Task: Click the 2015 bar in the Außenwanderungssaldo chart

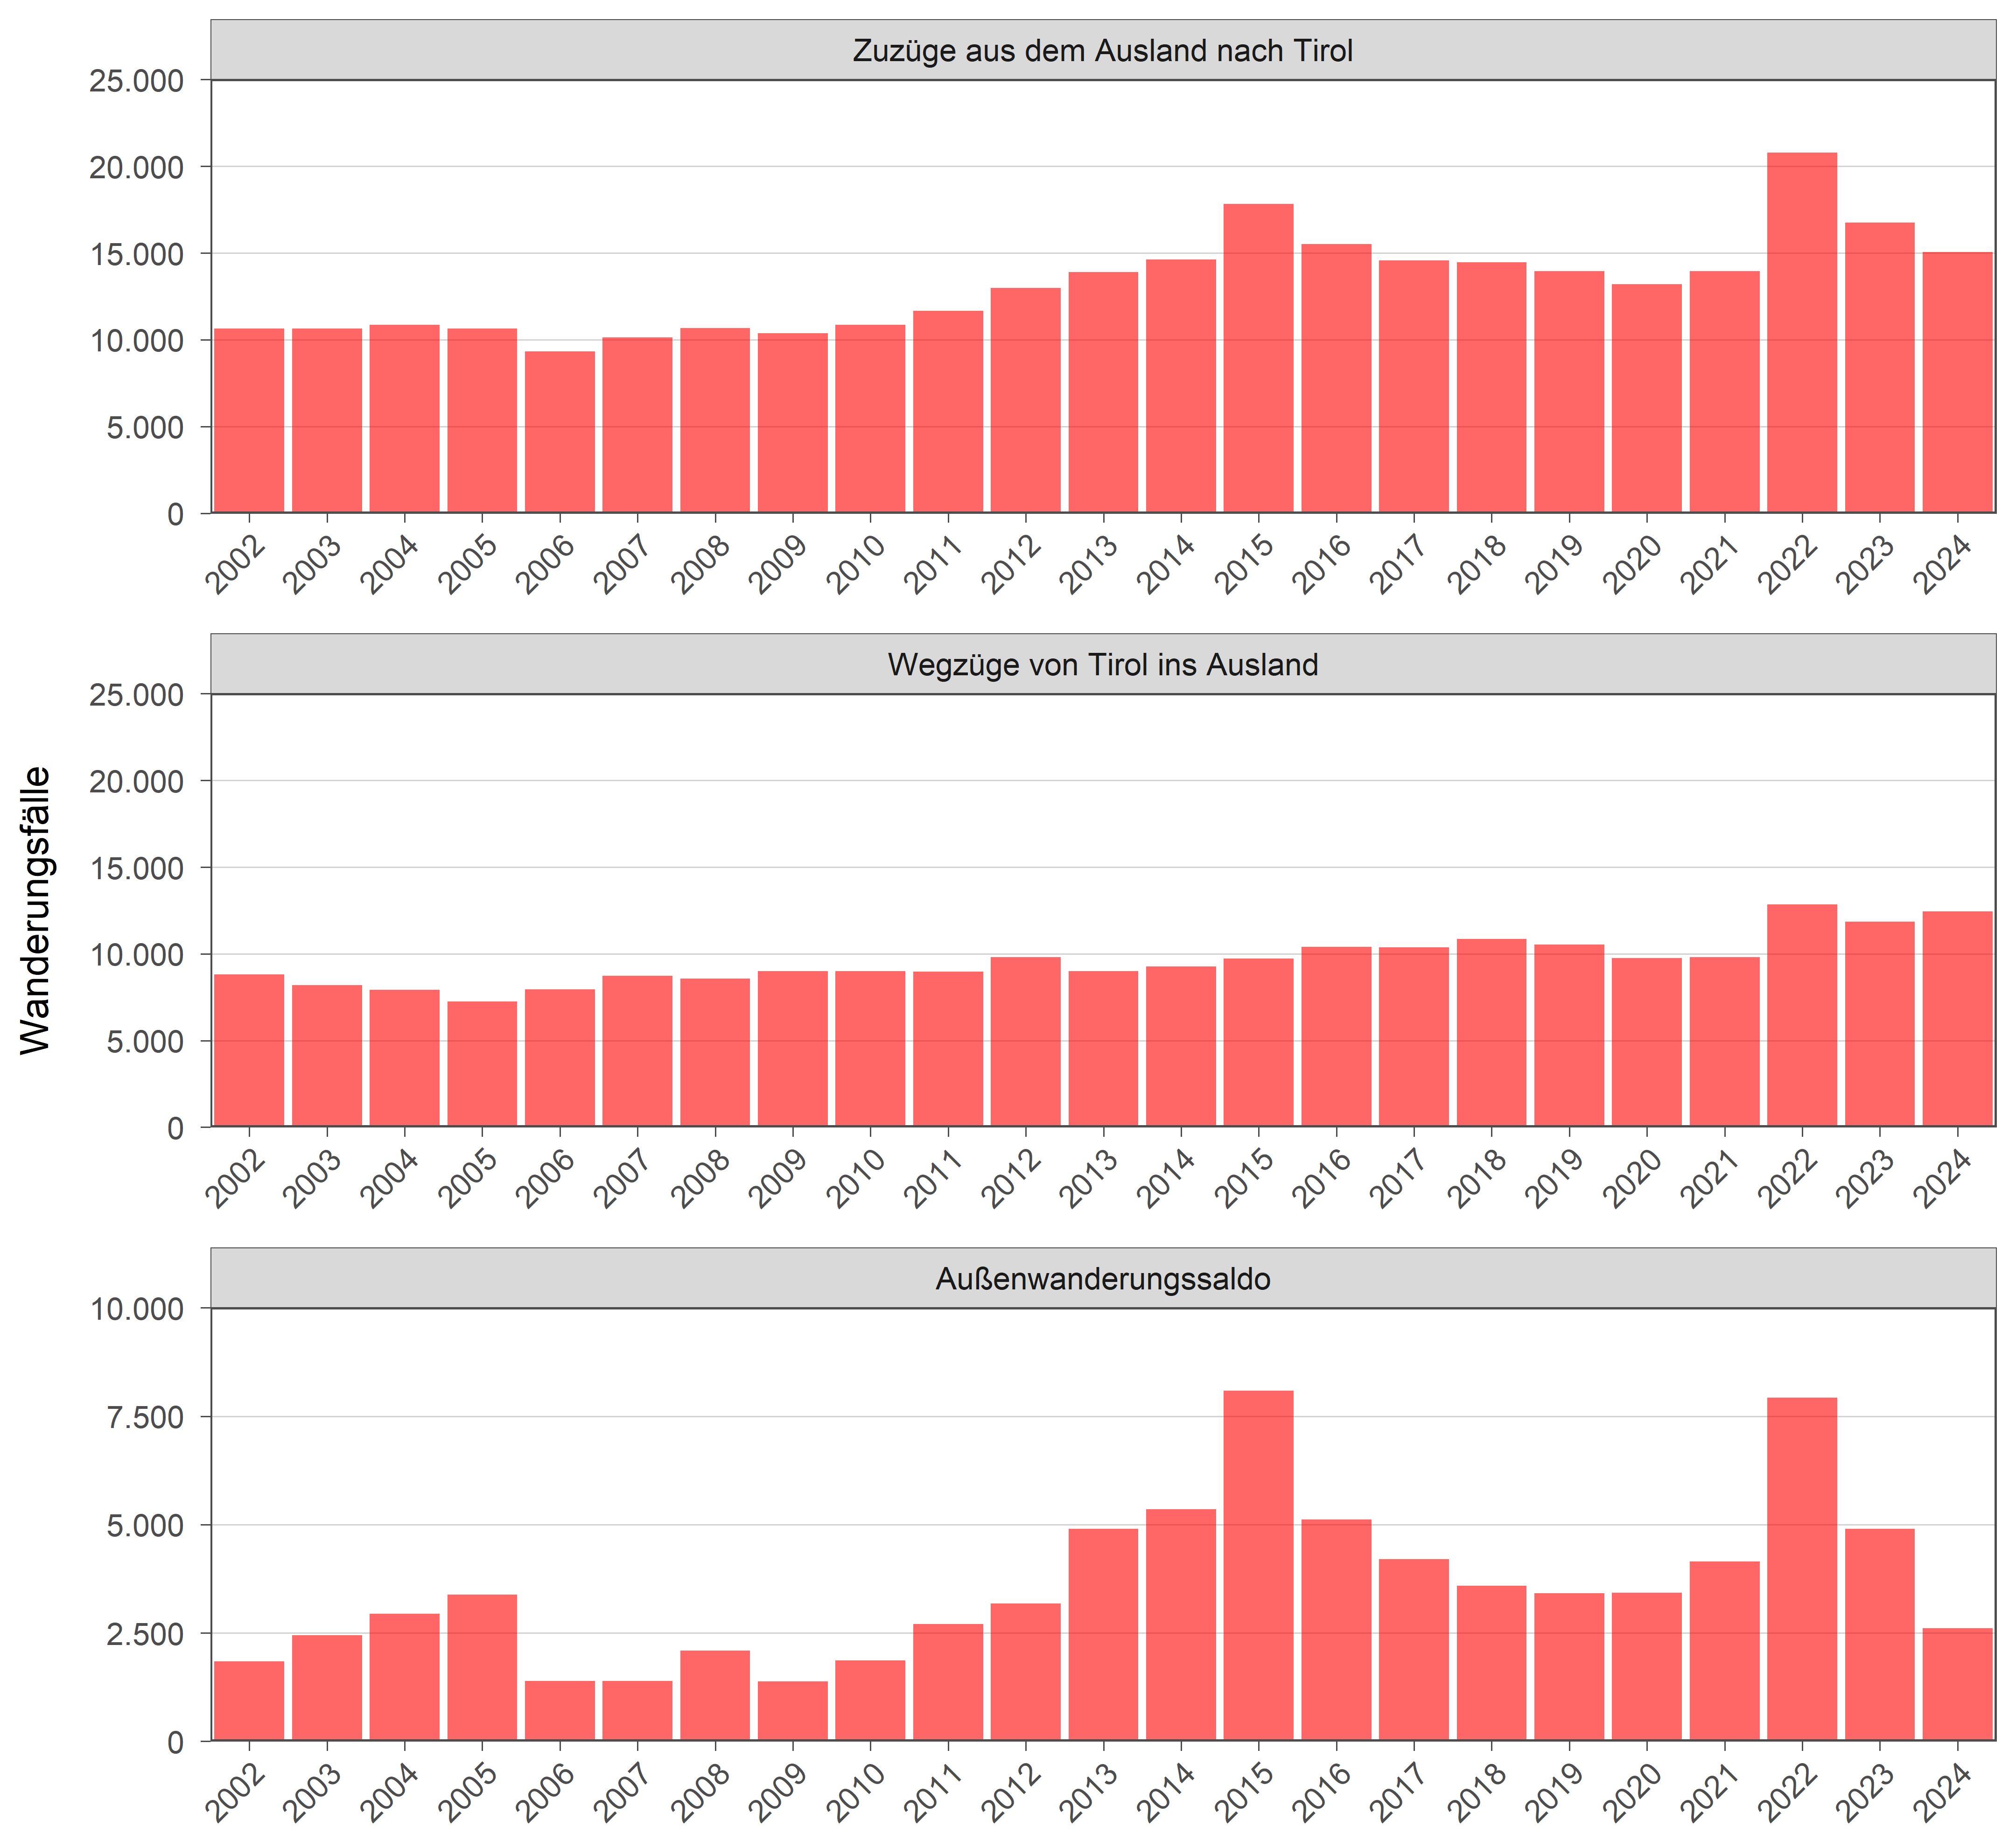Action: (x=1258, y=1565)
